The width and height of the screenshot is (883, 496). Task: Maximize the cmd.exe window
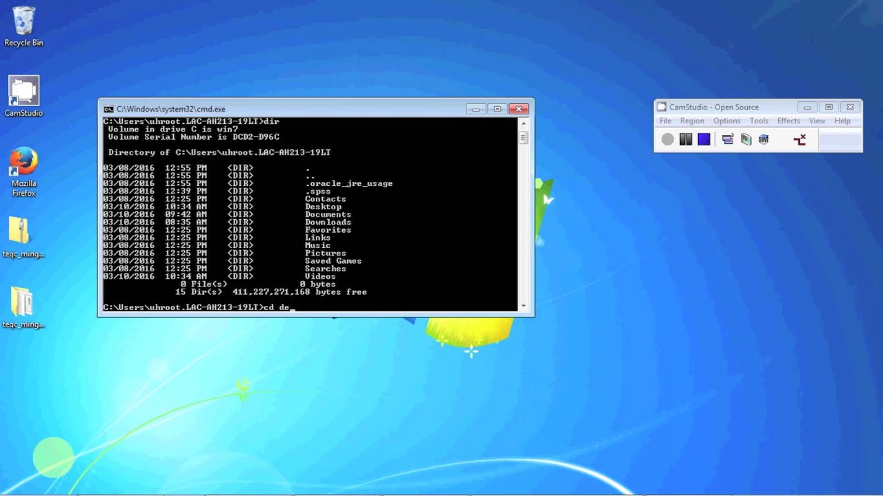click(497, 109)
